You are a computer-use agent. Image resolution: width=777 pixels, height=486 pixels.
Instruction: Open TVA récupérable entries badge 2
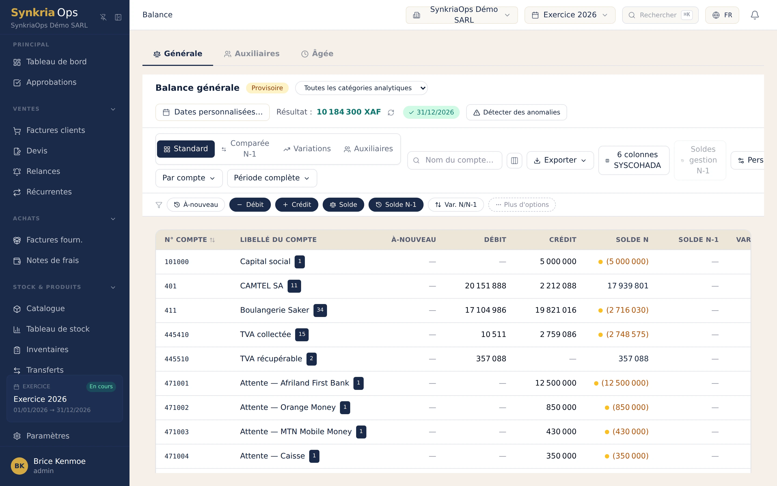(311, 359)
